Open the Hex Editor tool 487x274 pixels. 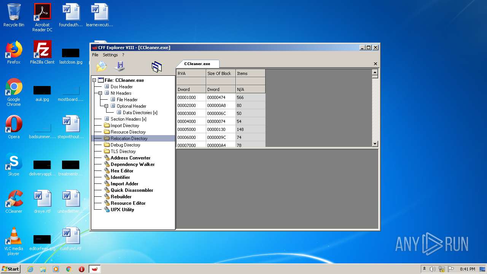(122, 171)
